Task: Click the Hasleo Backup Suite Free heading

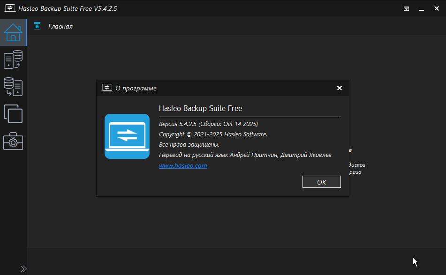Action: point(200,108)
